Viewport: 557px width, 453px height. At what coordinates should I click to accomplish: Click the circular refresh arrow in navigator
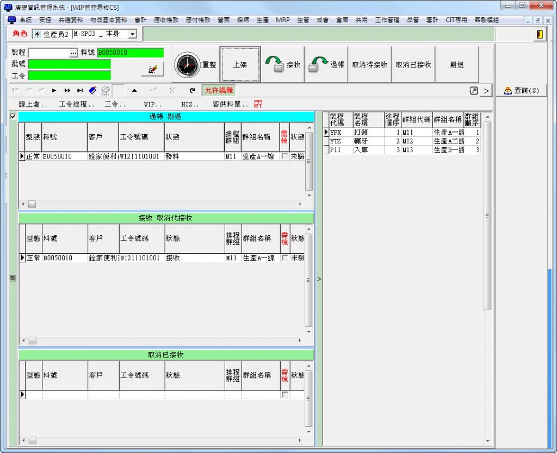click(x=192, y=90)
